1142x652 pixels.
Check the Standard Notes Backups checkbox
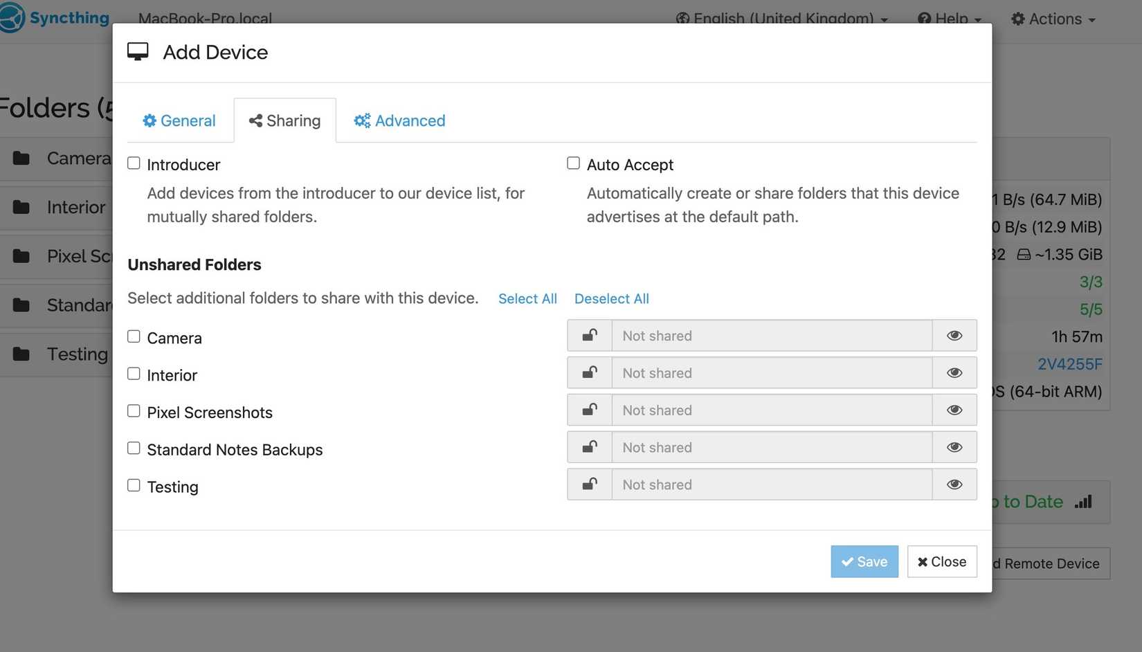click(134, 449)
